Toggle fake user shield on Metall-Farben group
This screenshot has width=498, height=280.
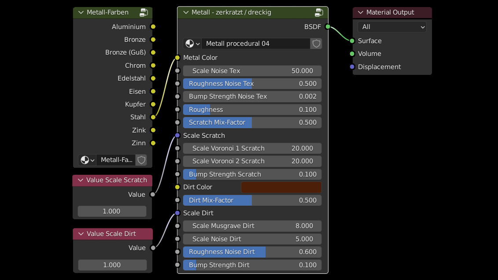pos(141,160)
